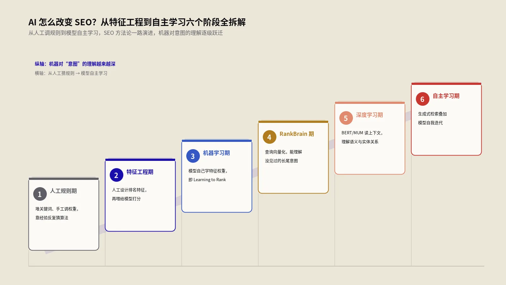Click the line 模型自己学特征权重

click(208, 171)
